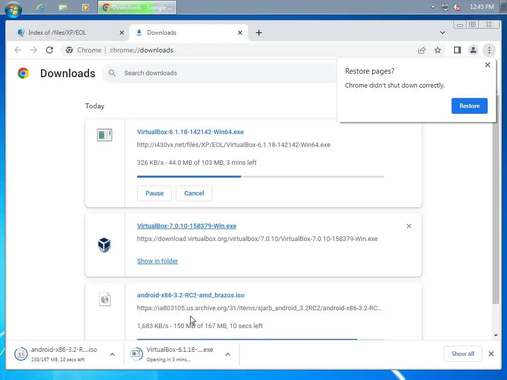The image size is (507, 380).
Task: Close the Index of /files/XP/EOL tab
Action: coord(122,33)
